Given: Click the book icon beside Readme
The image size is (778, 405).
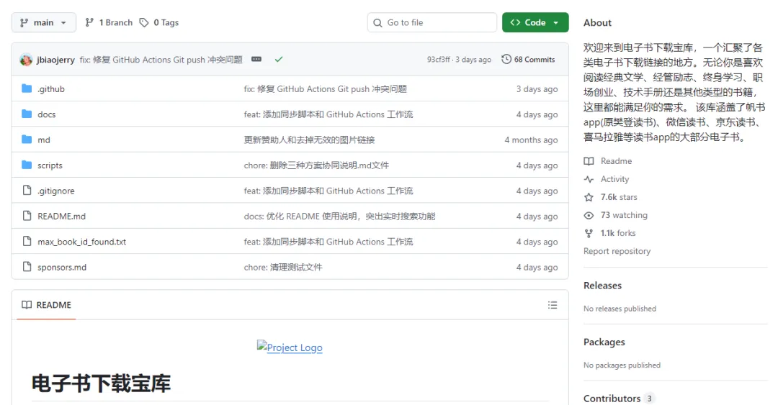Looking at the screenshot, I should pyautogui.click(x=589, y=161).
